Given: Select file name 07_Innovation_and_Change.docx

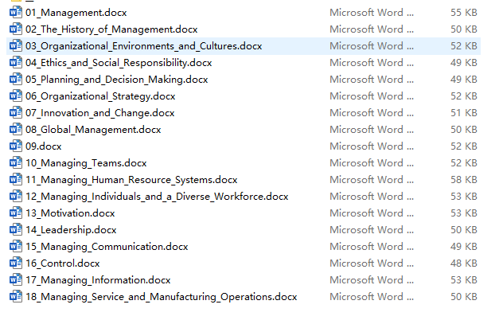Looking at the screenshot, I should click(x=100, y=113).
